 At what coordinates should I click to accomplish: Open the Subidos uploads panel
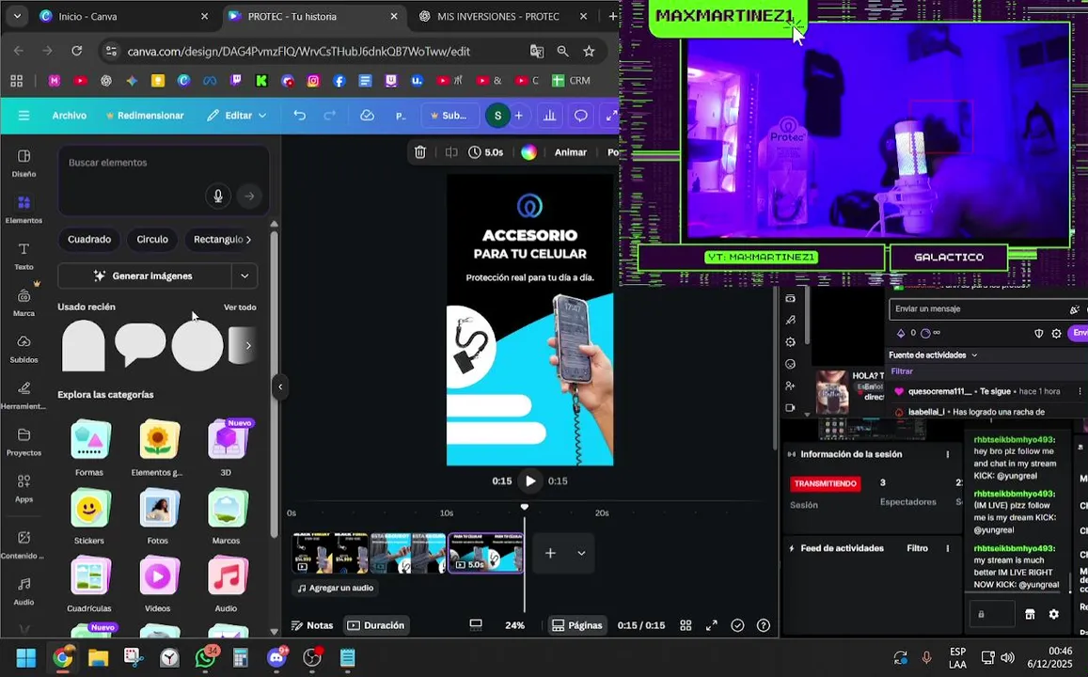(x=24, y=348)
